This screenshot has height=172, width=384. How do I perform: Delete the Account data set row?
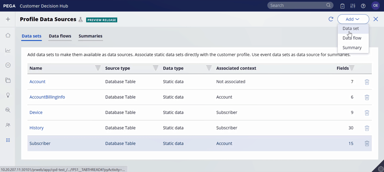[x=367, y=82]
